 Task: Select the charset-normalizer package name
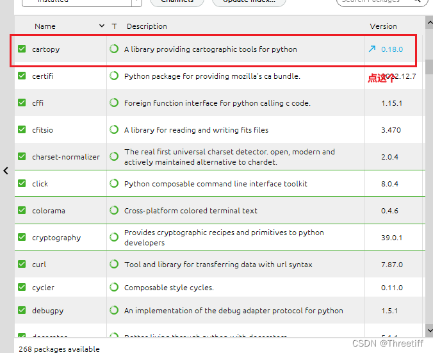[66, 157]
